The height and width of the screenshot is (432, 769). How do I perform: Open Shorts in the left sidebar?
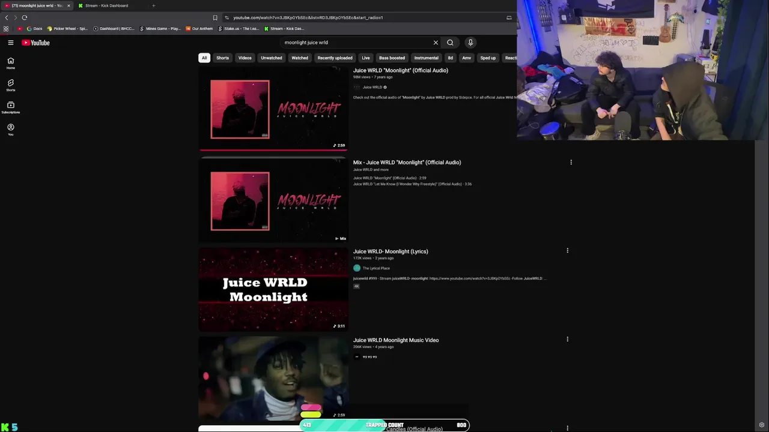tap(11, 85)
